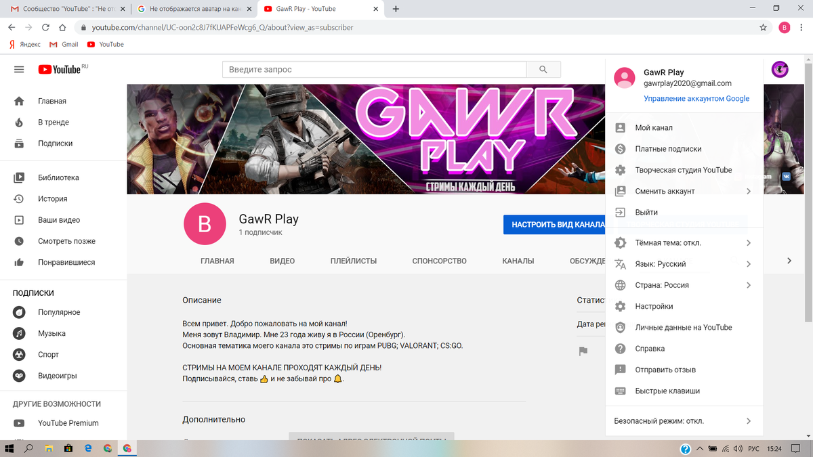Image resolution: width=813 pixels, height=457 pixels.
Task: Open the Windows Start menu
Action: pos(9,448)
